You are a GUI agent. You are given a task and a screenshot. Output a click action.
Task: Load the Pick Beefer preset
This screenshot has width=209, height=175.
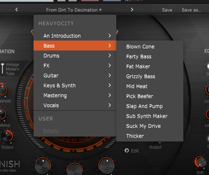click(150, 96)
